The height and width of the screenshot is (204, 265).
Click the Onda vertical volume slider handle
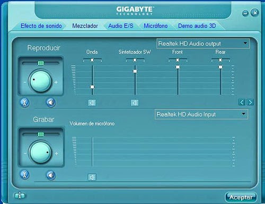click(92, 87)
